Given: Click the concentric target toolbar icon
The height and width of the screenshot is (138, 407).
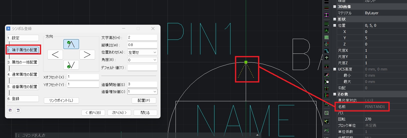Looking at the screenshot, I should 327,57.
